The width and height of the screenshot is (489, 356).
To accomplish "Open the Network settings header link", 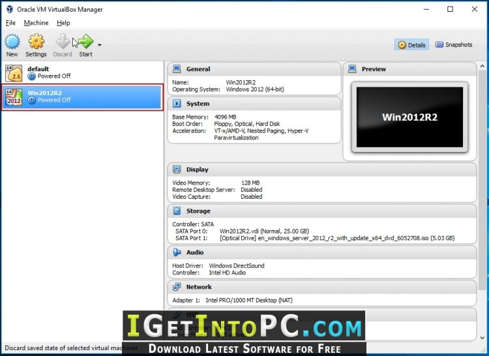I will (199, 287).
